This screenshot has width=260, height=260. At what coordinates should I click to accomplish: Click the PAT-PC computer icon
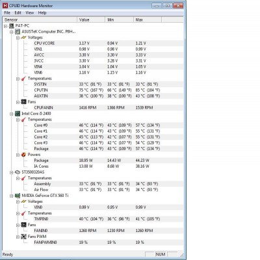[x=11, y=26]
